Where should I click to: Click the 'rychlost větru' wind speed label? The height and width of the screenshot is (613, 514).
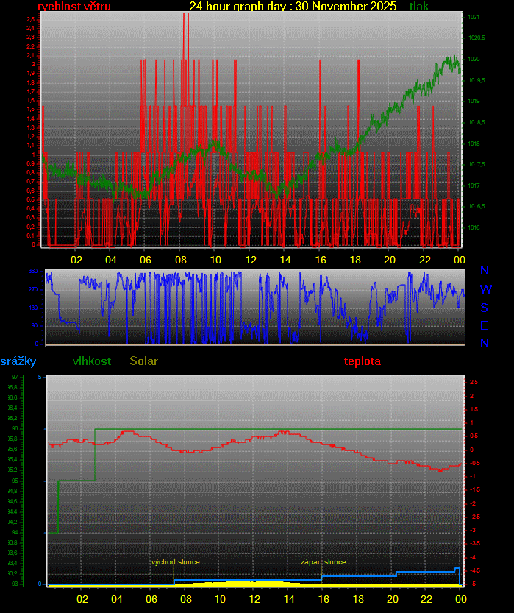pos(74,7)
